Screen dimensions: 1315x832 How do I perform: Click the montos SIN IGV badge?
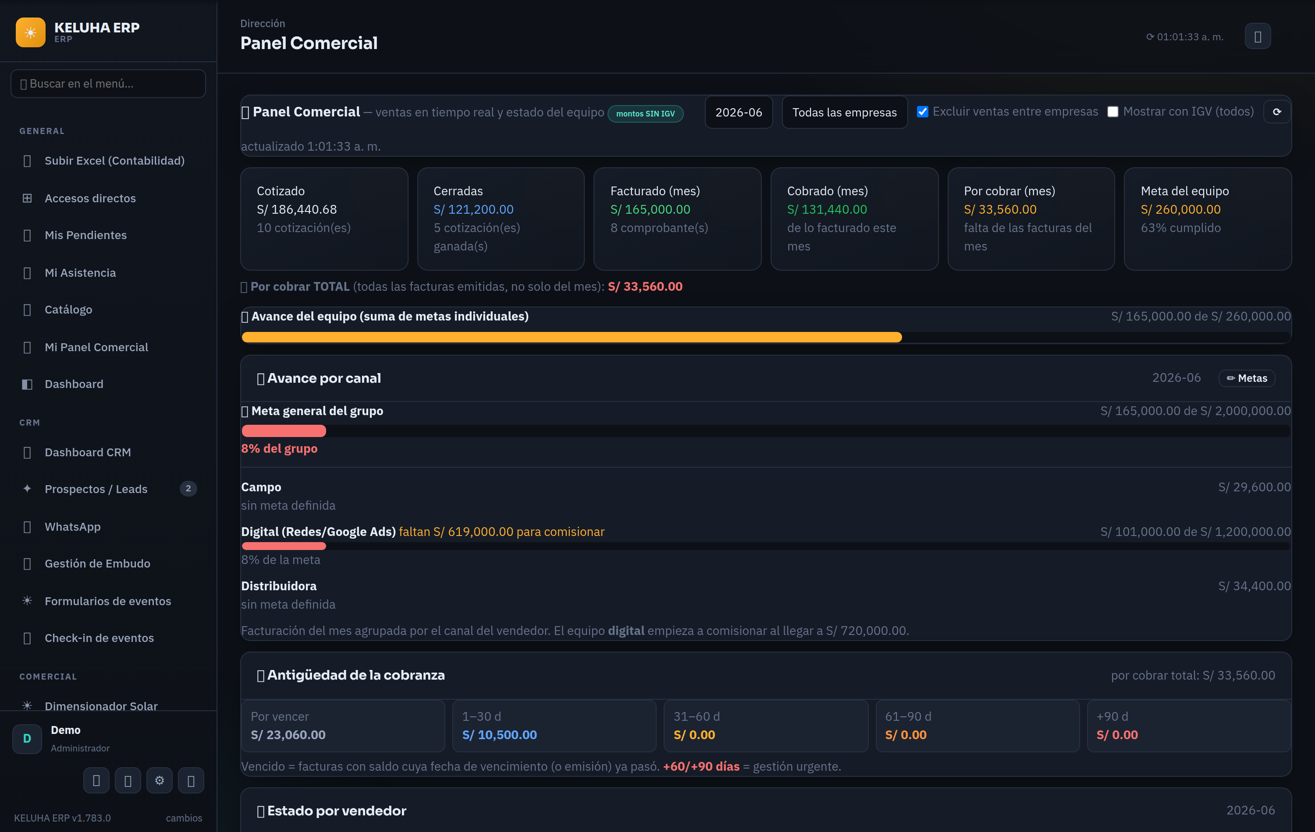646,113
